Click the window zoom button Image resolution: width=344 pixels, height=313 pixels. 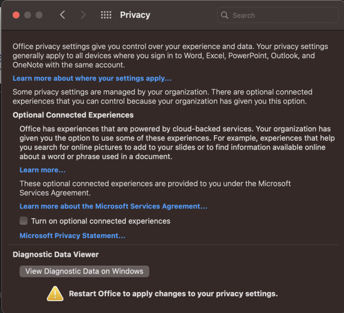point(39,15)
